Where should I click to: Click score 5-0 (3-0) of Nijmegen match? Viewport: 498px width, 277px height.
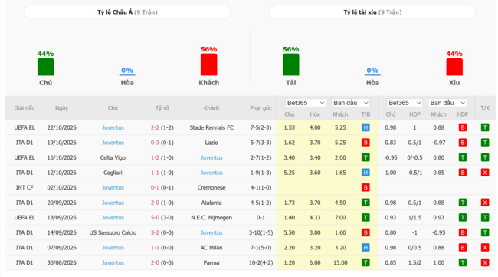point(162,217)
